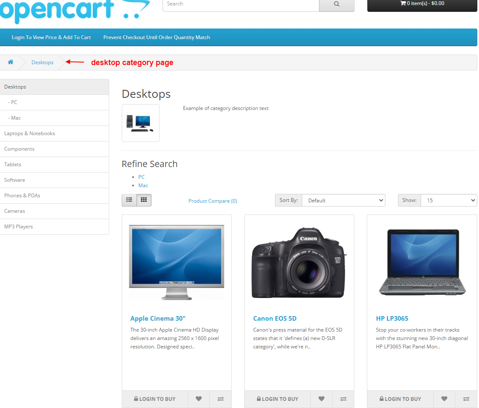Image resolution: width=479 pixels, height=408 pixels.
Task: Expand the Desktops category in the sidebar
Action: [15, 86]
